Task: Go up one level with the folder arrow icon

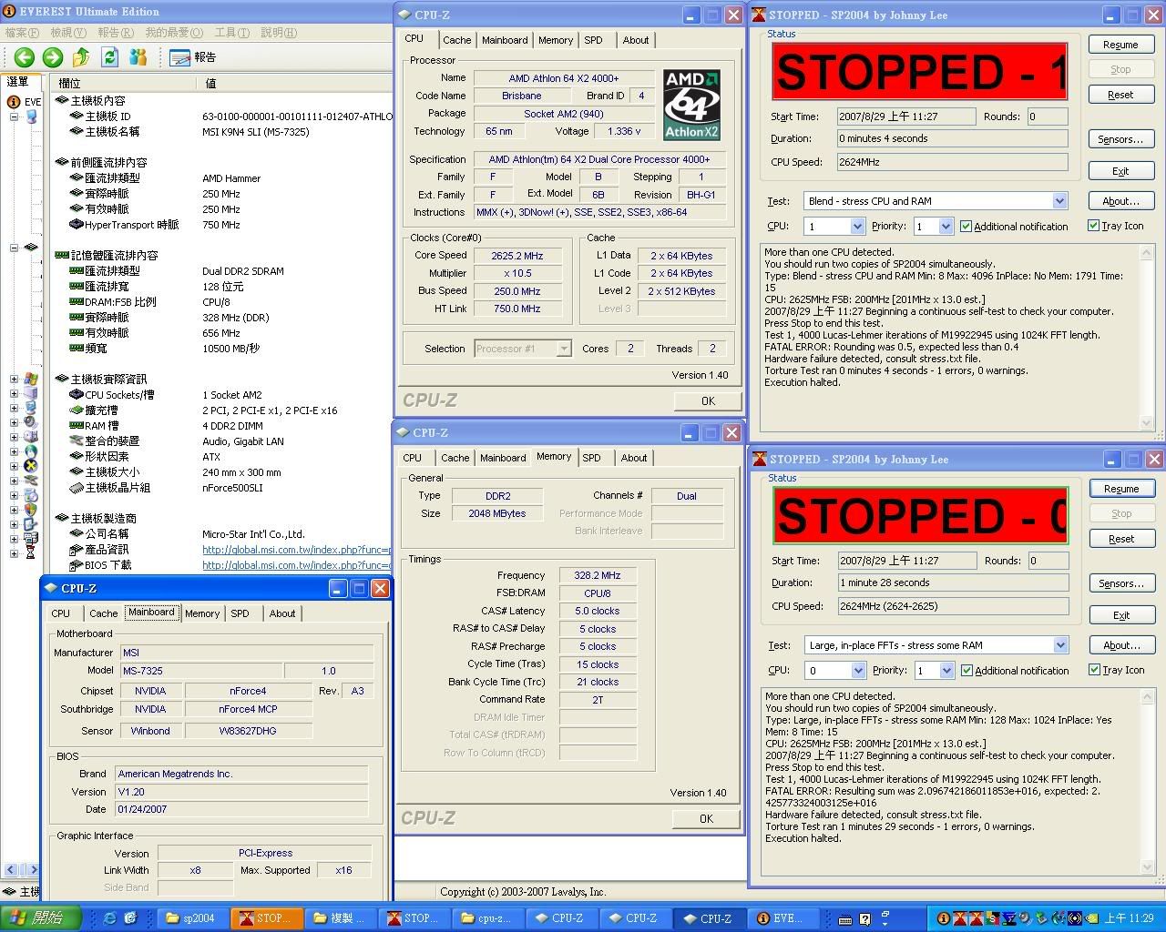Action: coord(81,57)
